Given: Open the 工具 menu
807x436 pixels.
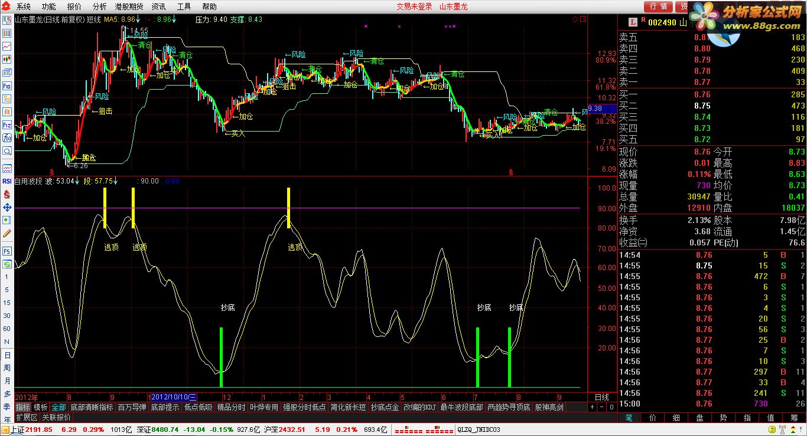Looking at the screenshot, I should pyautogui.click(x=184, y=6).
